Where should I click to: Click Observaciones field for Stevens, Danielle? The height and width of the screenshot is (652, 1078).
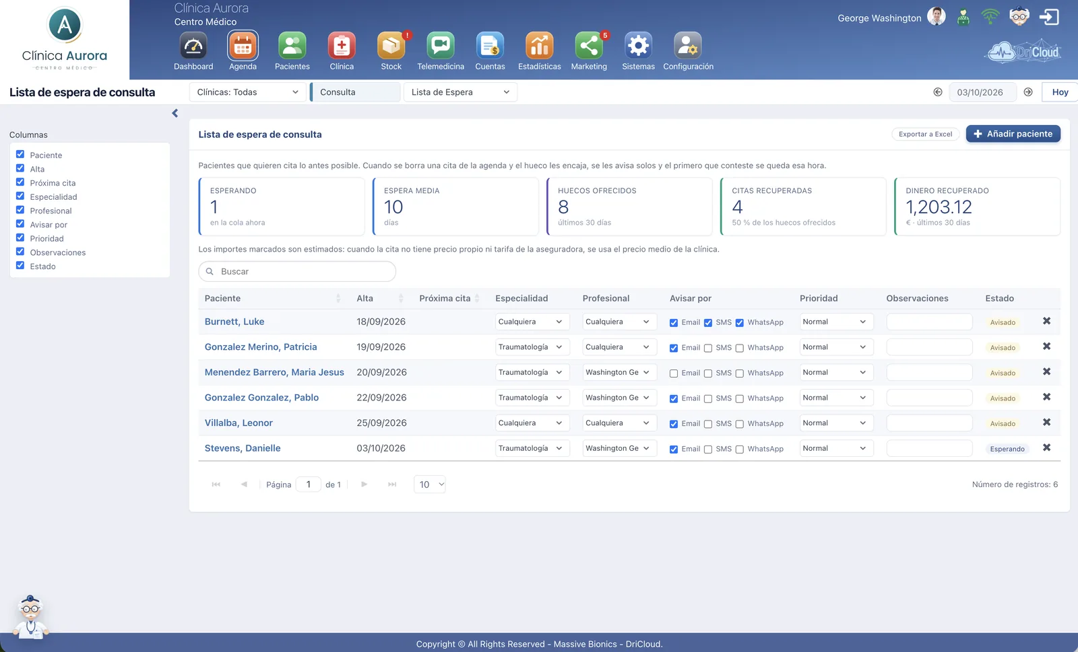pyautogui.click(x=929, y=448)
